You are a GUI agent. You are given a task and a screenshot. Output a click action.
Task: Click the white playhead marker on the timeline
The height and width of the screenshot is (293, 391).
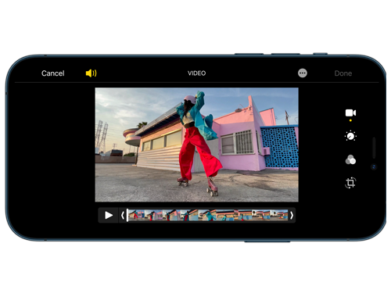point(127,215)
